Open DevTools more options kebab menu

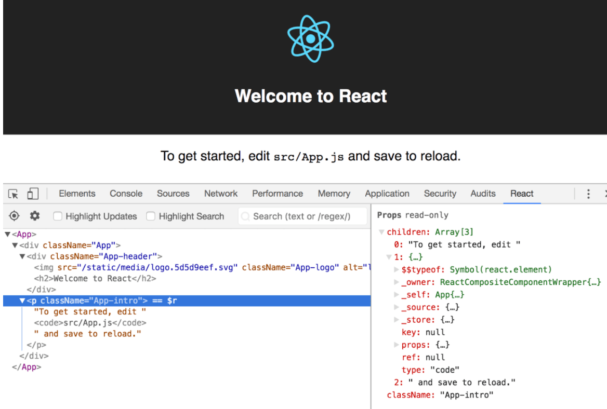(588, 194)
